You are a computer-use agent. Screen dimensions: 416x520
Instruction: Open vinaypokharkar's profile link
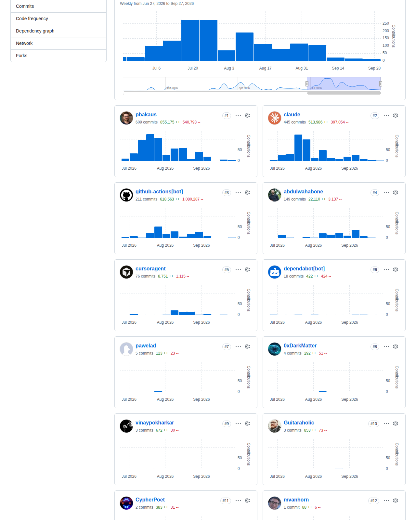pos(155,423)
